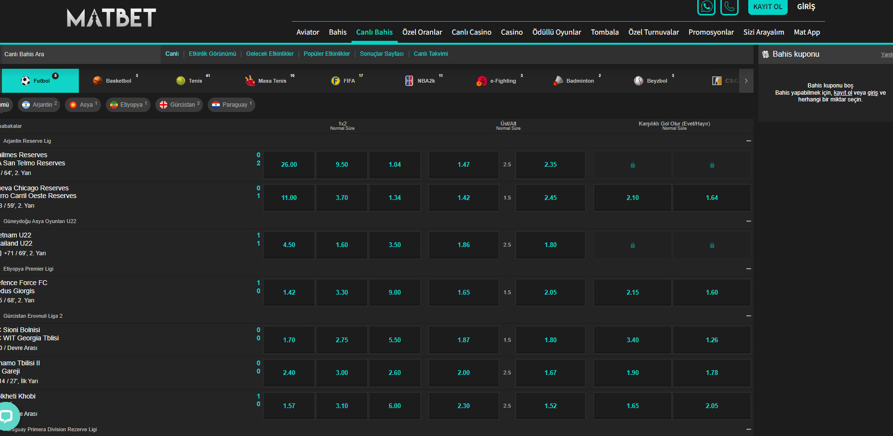Open Etkinlik Görünümü link
Screen dimensions: 893x436
(x=213, y=54)
